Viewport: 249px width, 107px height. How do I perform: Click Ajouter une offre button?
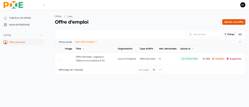(x=234, y=22)
